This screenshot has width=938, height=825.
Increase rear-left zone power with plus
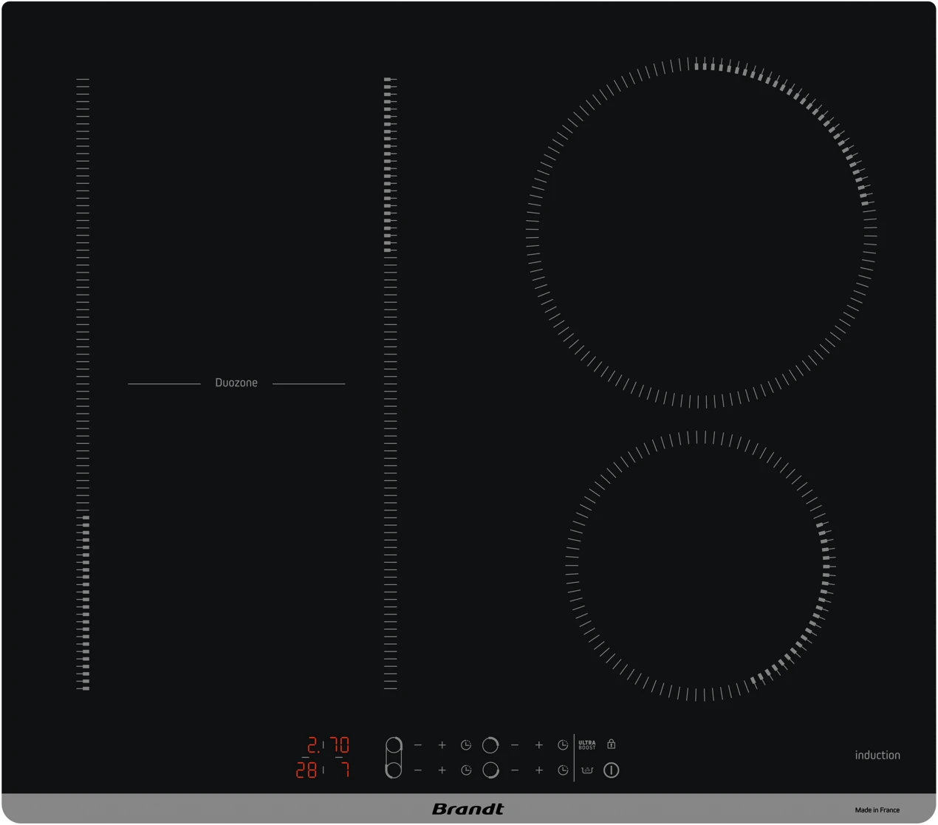coord(442,745)
